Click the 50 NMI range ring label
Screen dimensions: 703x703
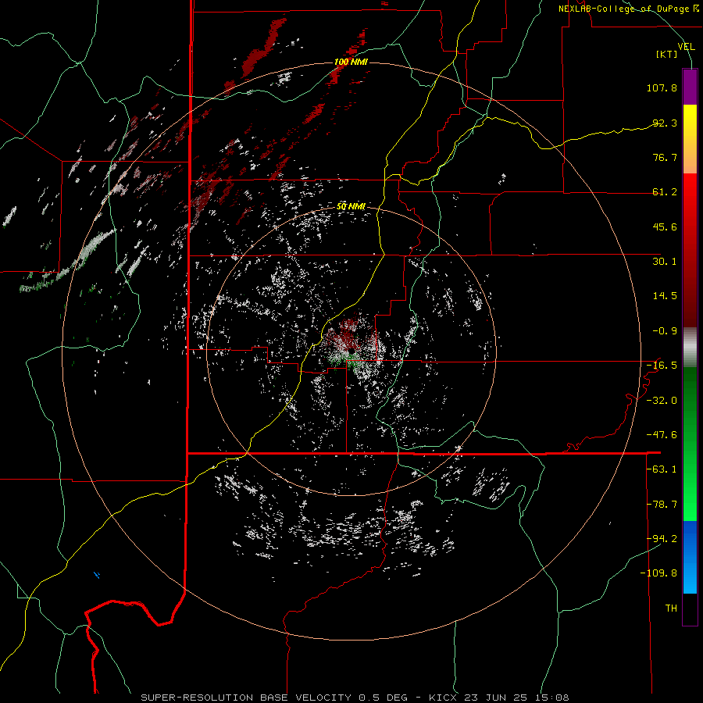(351, 207)
